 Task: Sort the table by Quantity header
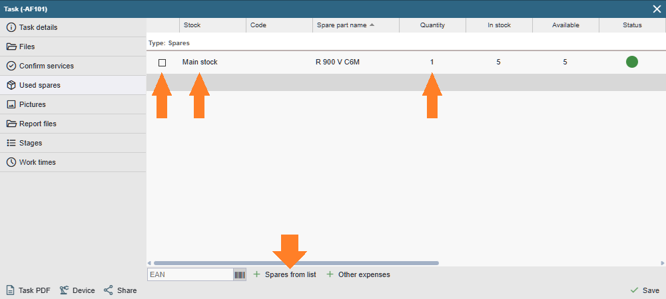432,25
